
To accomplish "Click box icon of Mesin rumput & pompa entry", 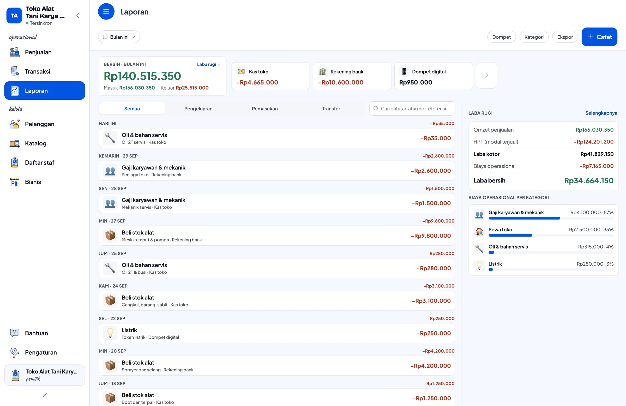I will tap(110, 236).
